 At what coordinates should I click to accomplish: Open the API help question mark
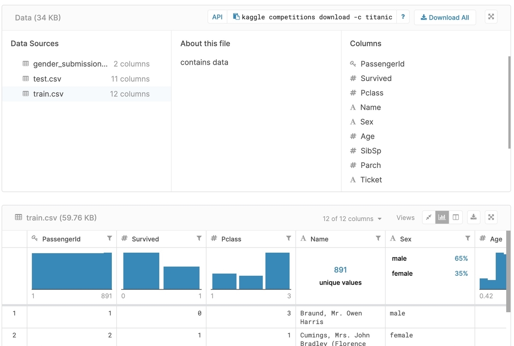[x=403, y=17]
